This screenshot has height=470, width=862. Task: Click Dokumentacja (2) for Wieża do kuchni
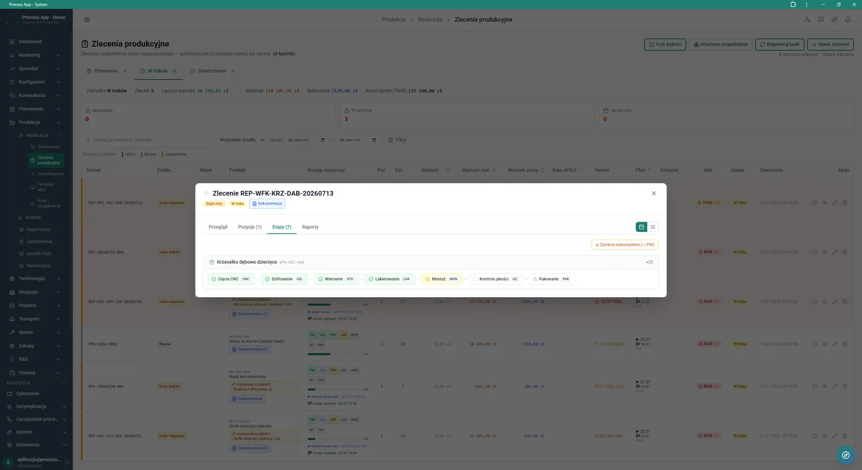(x=250, y=349)
